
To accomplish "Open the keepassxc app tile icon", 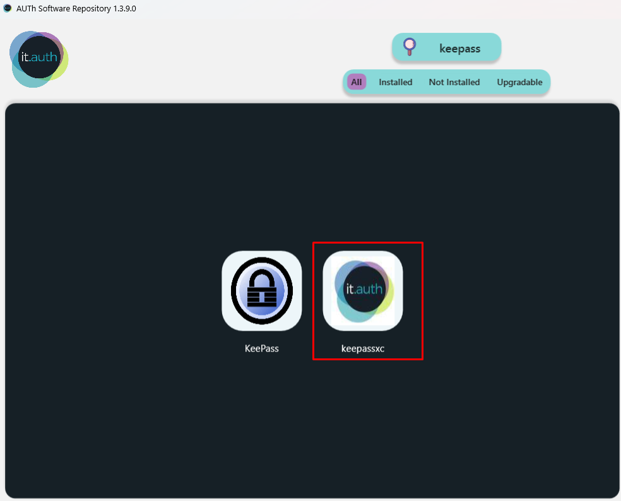I will [363, 291].
